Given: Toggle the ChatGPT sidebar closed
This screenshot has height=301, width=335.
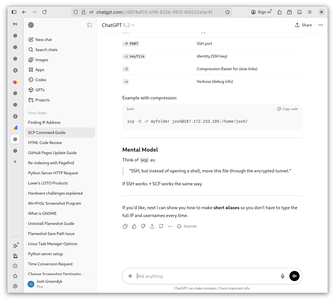Looking at the screenshot, I should tap(89, 25).
